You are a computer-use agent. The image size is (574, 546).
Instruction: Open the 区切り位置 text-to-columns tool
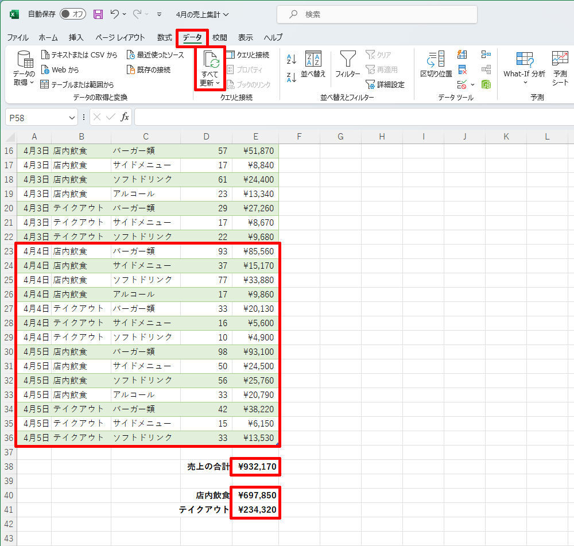pos(436,64)
